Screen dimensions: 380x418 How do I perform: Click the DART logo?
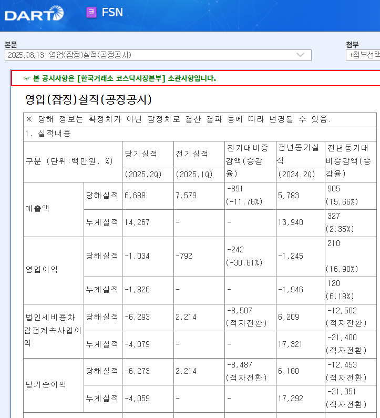[x=34, y=13]
